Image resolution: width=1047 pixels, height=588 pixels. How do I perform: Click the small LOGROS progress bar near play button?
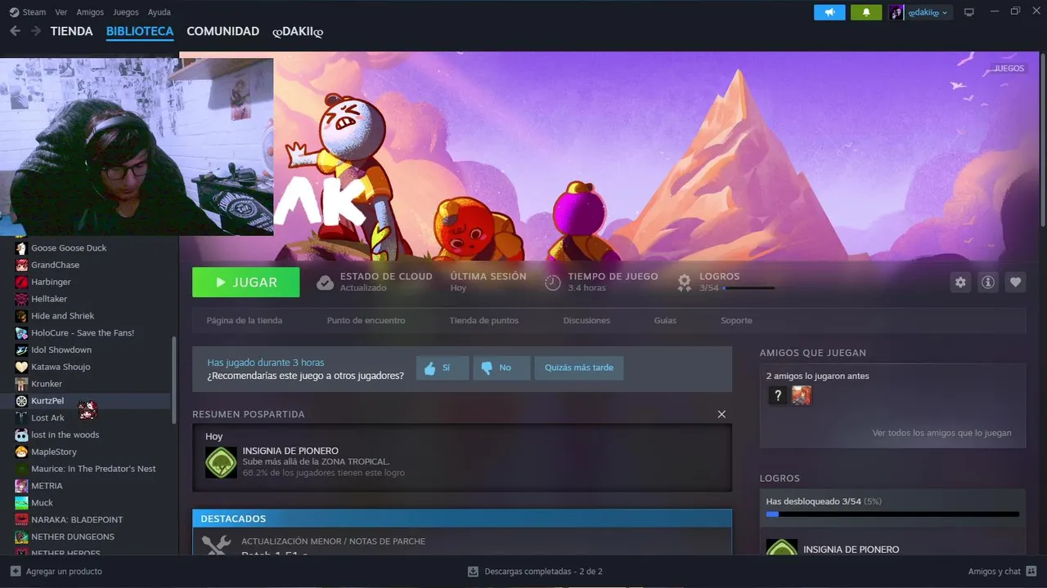(x=748, y=287)
